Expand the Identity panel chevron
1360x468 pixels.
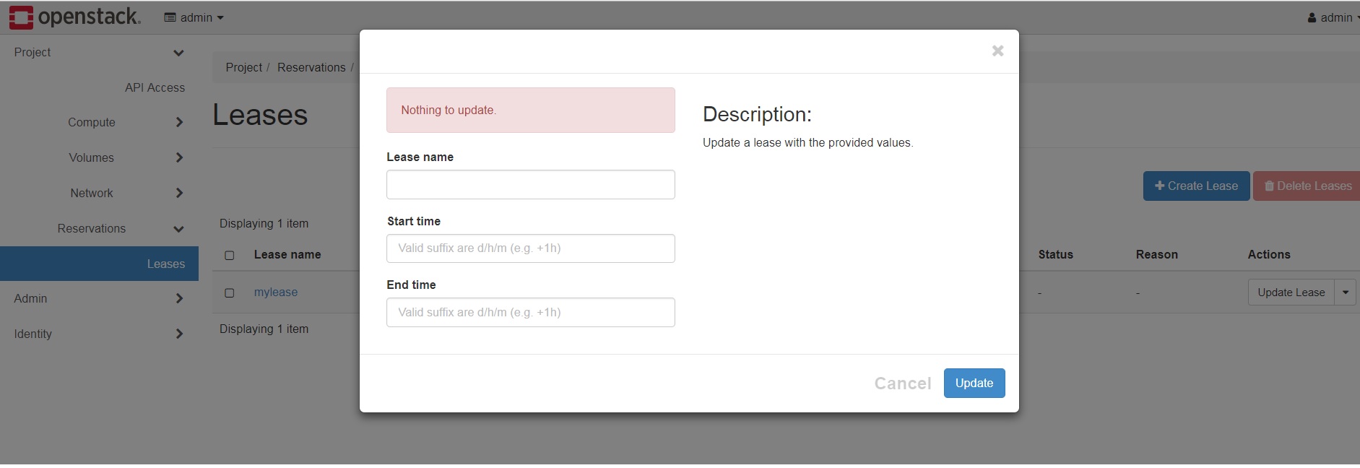point(179,334)
